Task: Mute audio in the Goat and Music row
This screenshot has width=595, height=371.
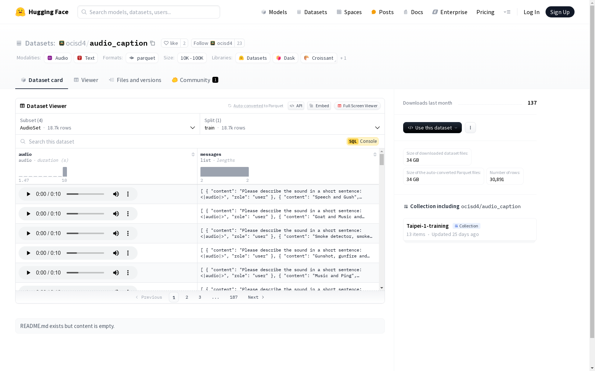Action: tap(116, 214)
